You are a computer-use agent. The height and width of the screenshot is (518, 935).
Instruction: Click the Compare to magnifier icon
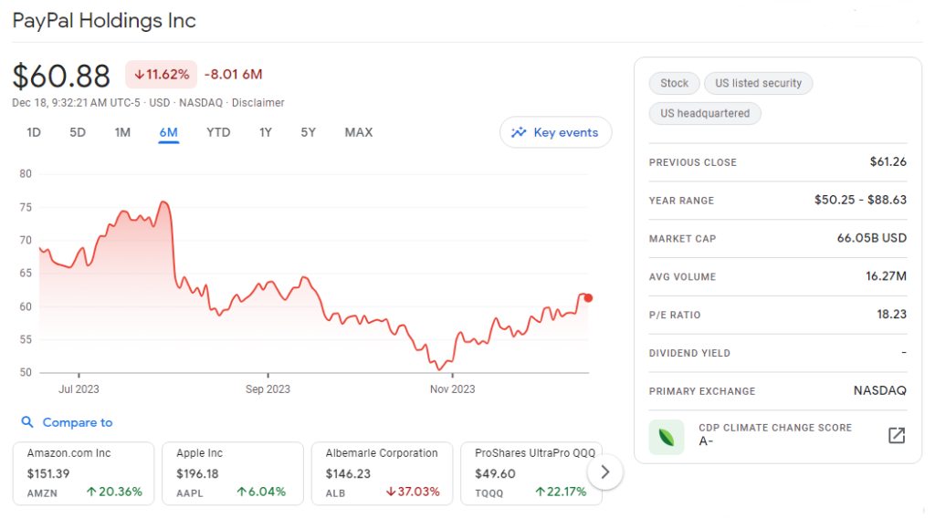tap(27, 422)
